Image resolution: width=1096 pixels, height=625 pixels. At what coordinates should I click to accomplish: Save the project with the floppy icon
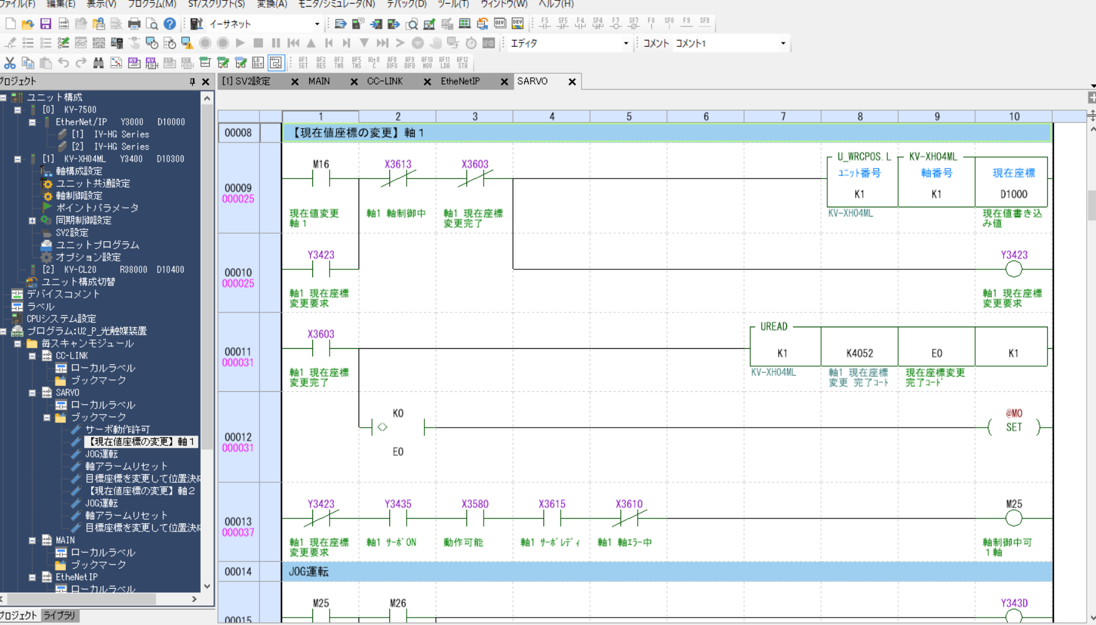point(46,24)
